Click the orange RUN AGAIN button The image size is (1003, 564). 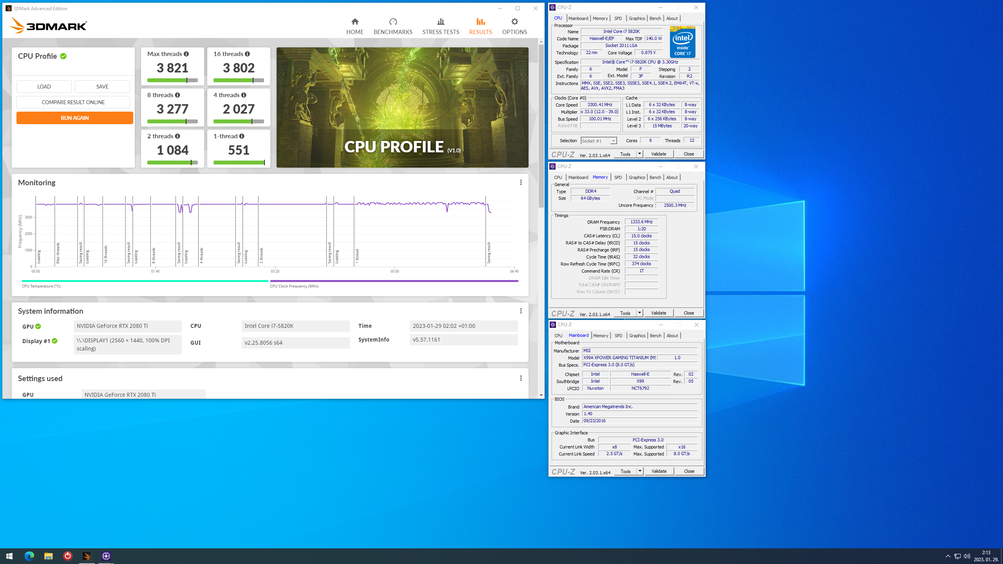tap(74, 118)
